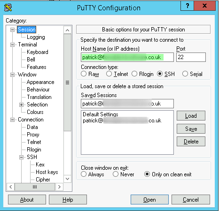The width and height of the screenshot is (219, 211).
Task: Select the patrick@ saved session in list
Action: (x=122, y=121)
